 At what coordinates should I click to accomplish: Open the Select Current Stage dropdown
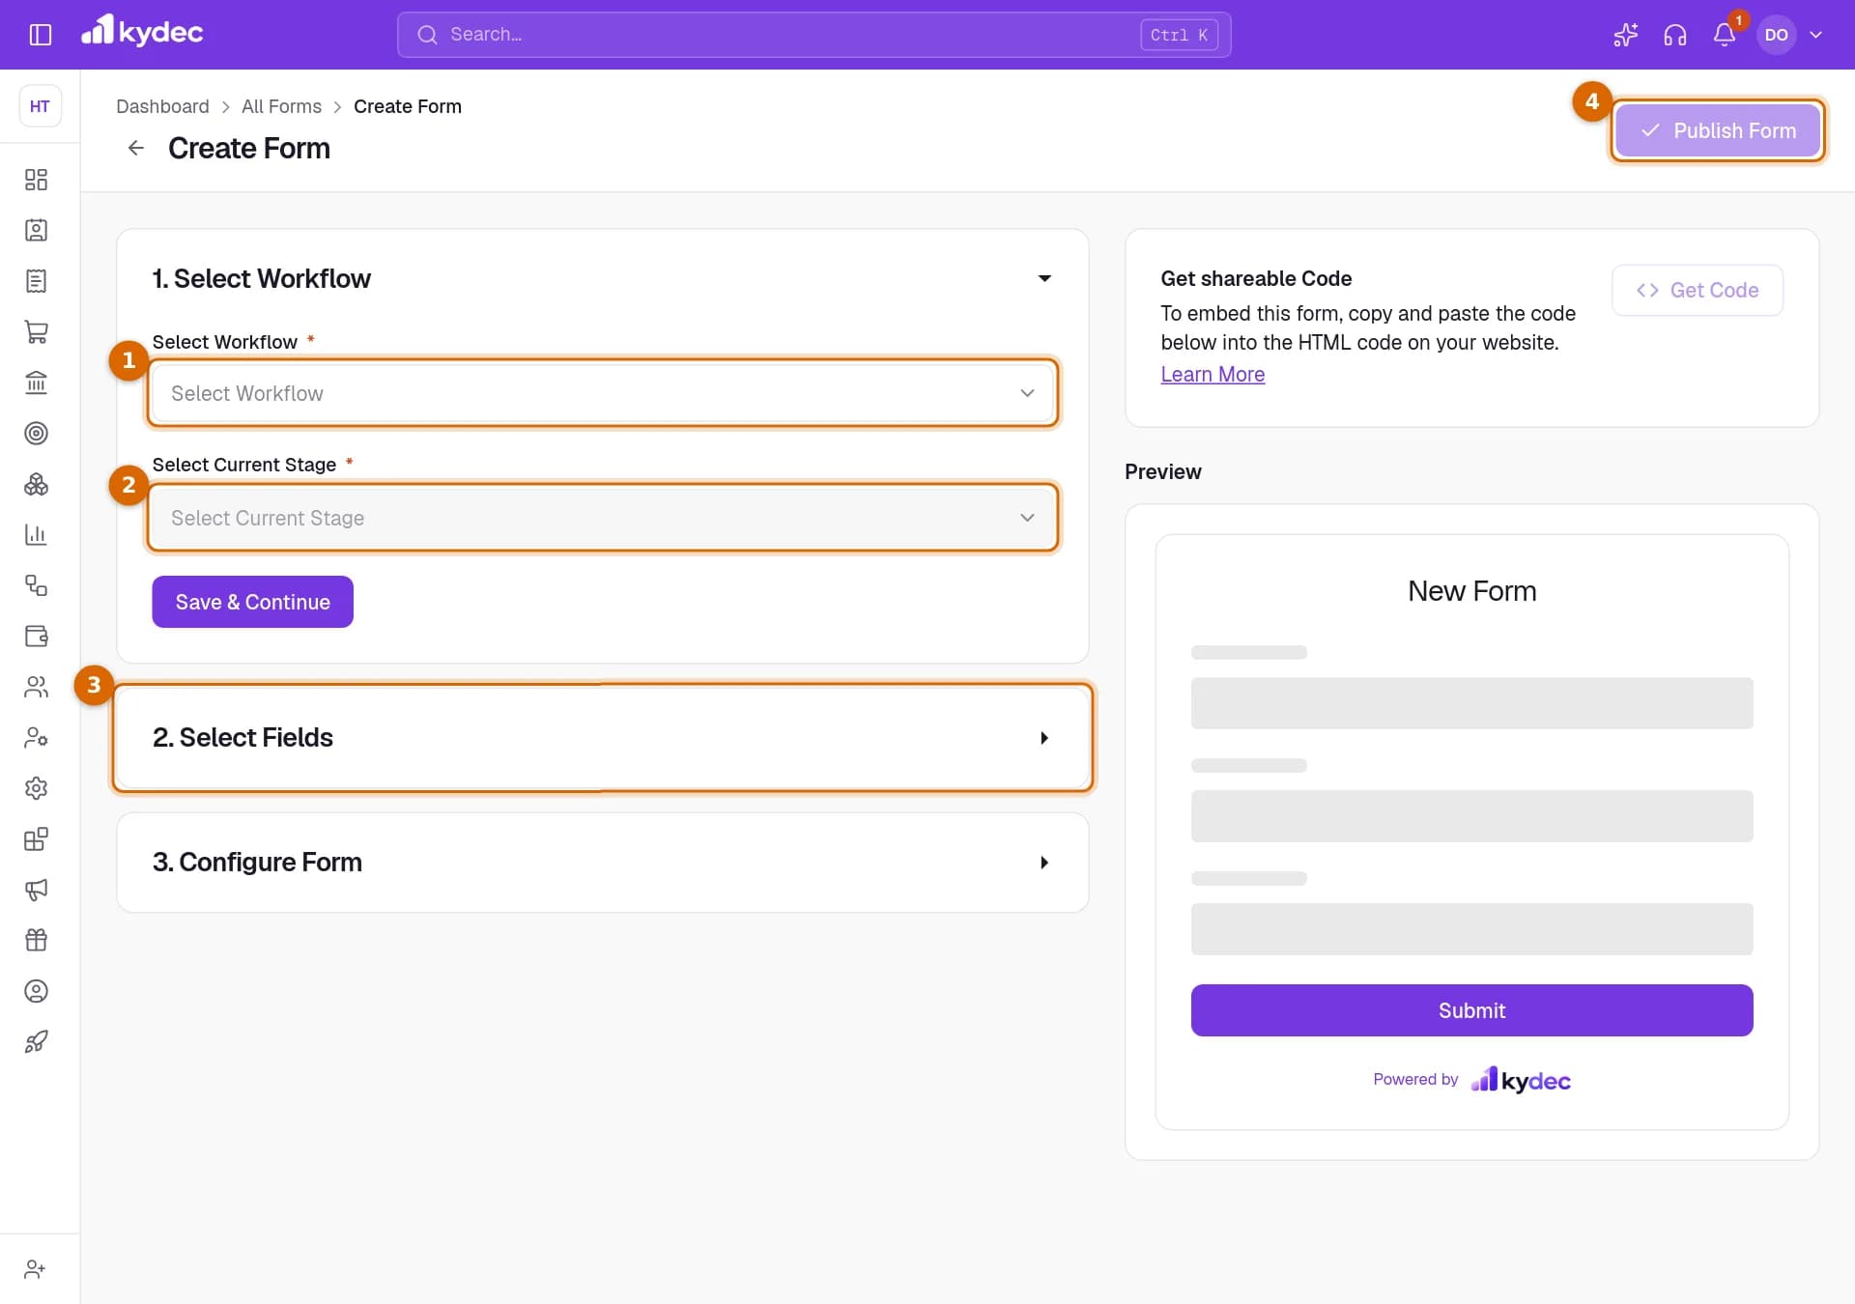603,518
